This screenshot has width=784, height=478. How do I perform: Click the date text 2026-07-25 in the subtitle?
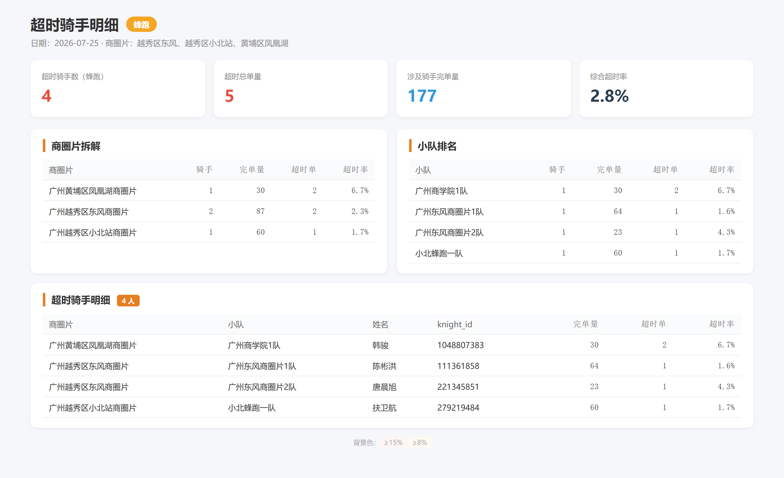click(x=76, y=43)
